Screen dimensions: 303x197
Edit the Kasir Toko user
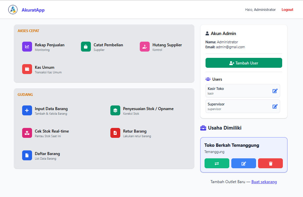pyautogui.click(x=275, y=91)
